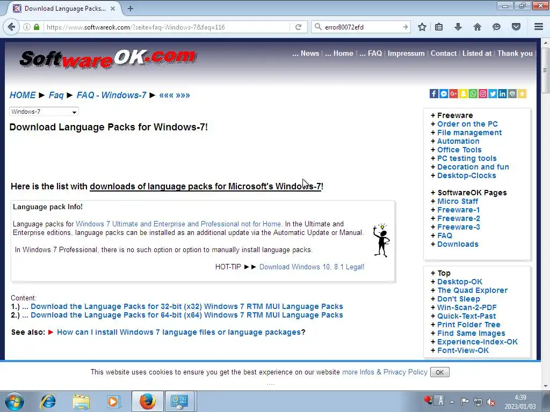Image resolution: width=550 pixels, height=412 pixels.
Task: Close the Download Language Packs tab
Action: pos(113,9)
